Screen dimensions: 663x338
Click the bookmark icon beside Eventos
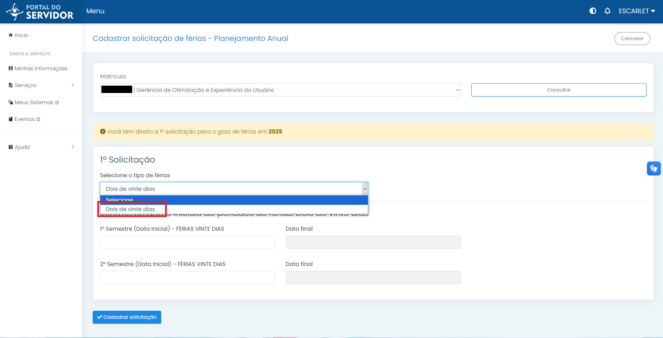point(10,119)
